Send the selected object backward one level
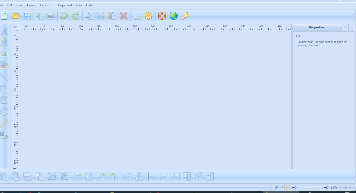 tap(27, 176)
